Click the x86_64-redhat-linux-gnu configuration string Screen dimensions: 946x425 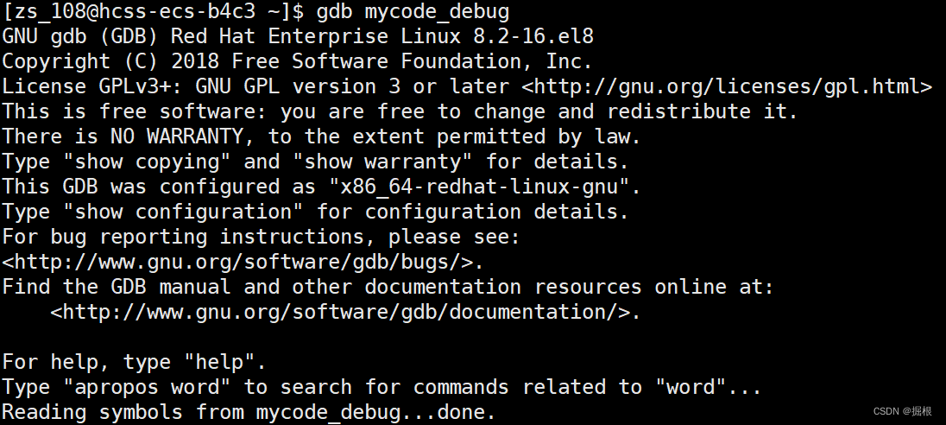(480, 187)
